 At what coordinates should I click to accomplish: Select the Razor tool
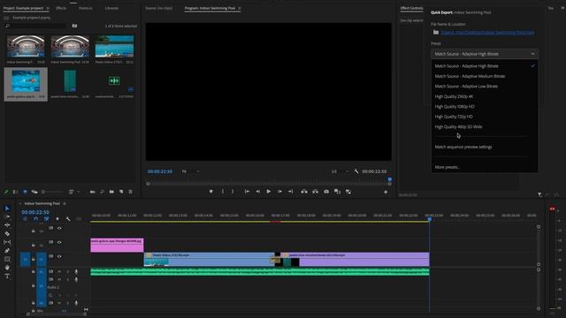coord(7,233)
